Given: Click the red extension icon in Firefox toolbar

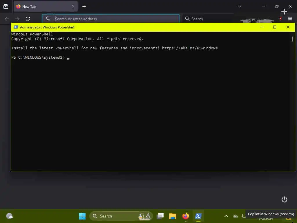Looking at the screenshot, I should pos(280,19).
